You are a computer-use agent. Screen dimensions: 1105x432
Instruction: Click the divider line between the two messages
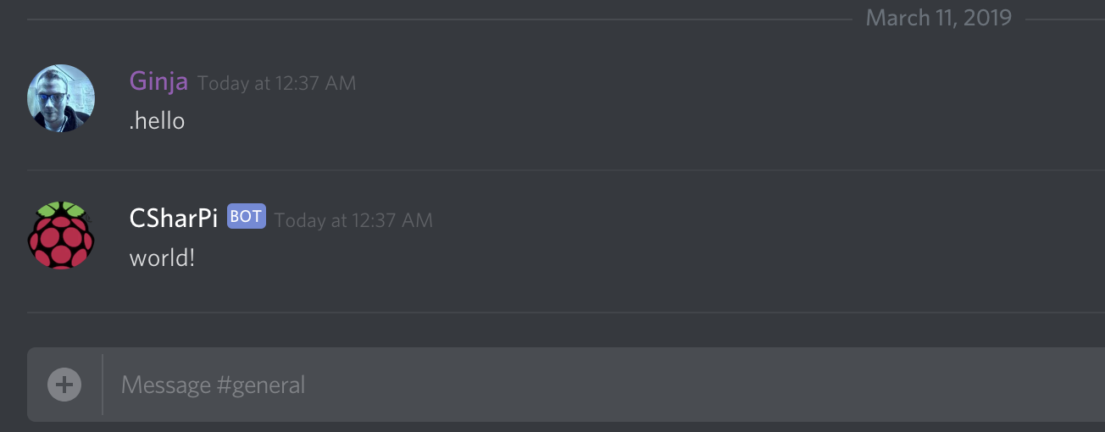coord(566,170)
